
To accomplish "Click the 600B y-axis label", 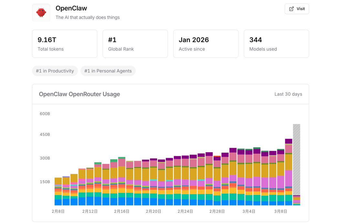I will click(x=45, y=114).
